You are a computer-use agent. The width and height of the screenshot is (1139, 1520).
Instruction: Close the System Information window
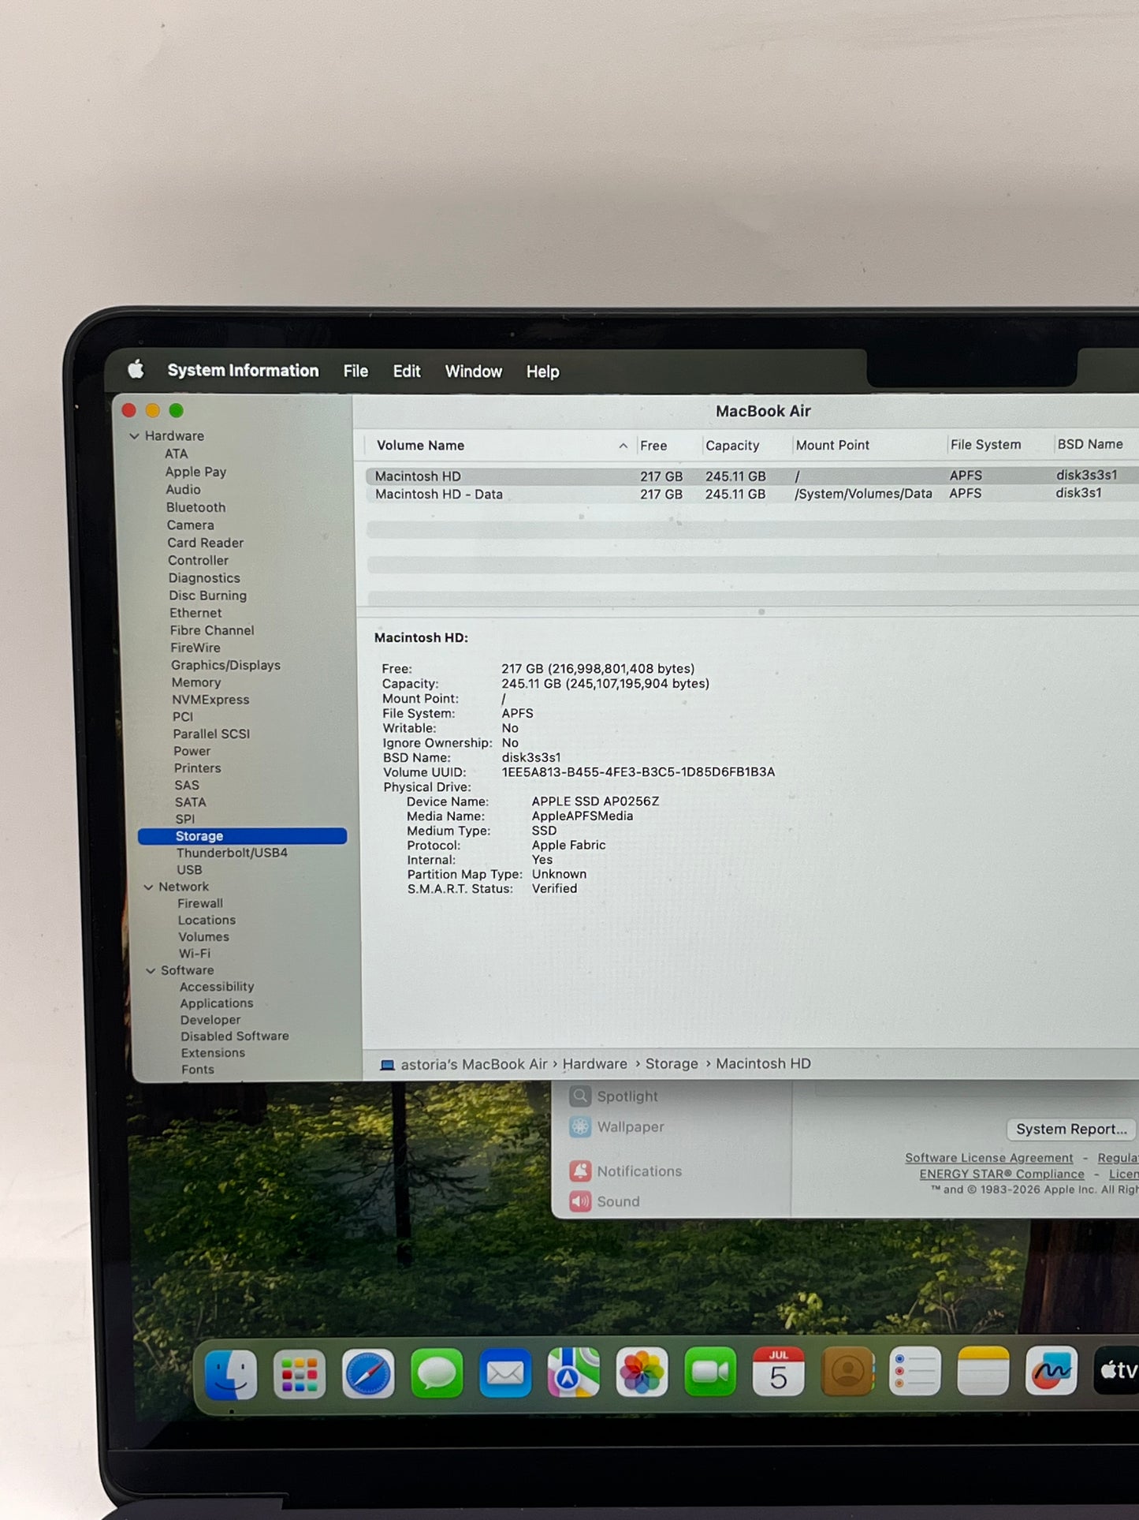point(129,411)
